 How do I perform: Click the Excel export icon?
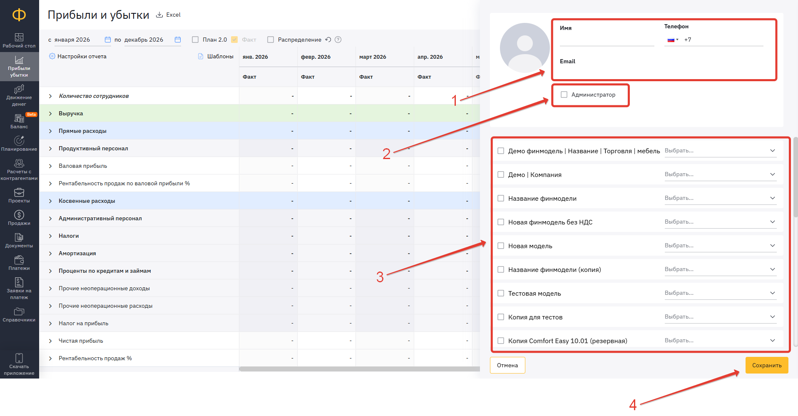click(x=159, y=15)
